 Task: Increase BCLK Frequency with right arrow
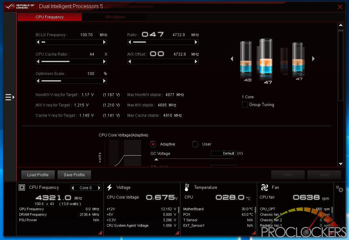click(104, 42)
